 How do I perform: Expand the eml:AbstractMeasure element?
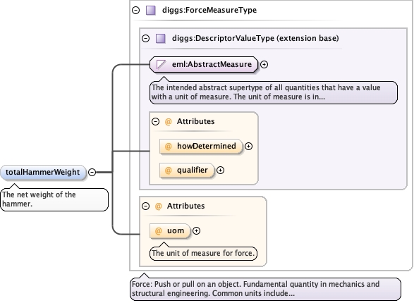coord(264,65)
